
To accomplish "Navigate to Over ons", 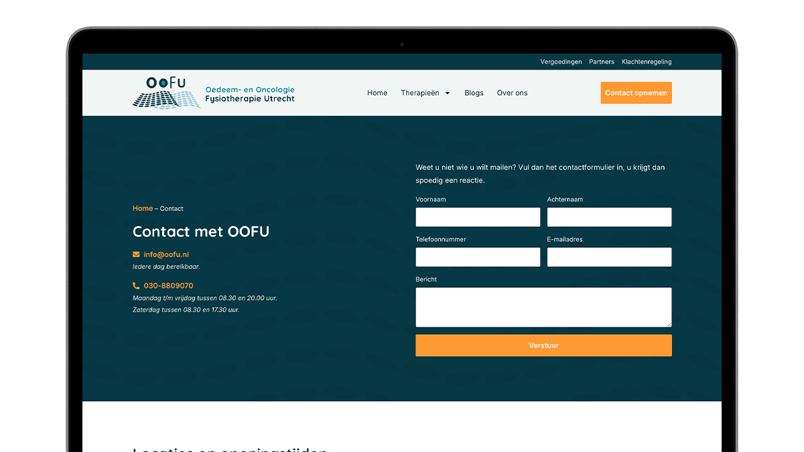I will (x=512, y=93).
